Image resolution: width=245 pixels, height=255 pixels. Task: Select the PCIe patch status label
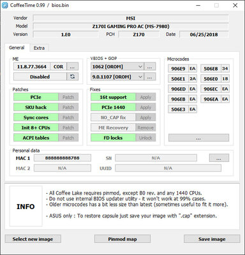(x=36, y=97)
